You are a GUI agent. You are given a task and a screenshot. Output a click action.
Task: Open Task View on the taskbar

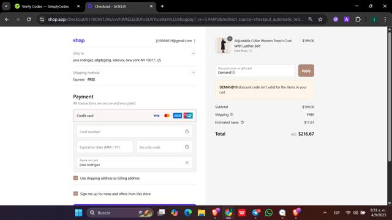[161, 213]
